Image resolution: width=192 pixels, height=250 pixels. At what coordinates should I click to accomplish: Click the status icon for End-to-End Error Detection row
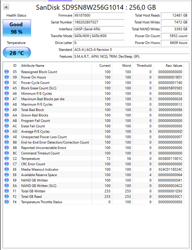click(x=7, y=142)
